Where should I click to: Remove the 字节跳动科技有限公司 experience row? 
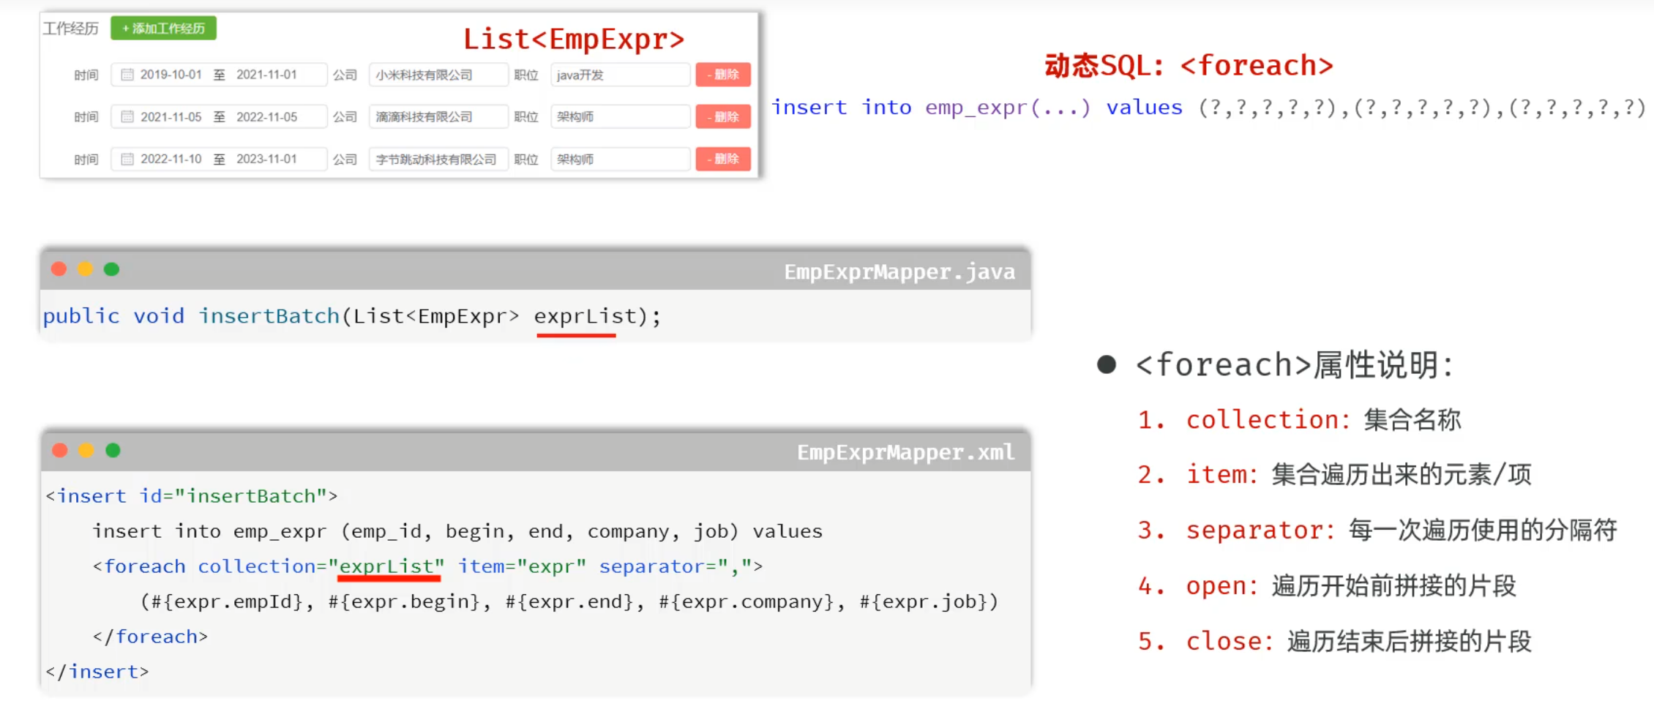coord(722,160)
